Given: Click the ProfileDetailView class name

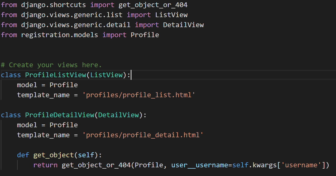Looking at the screenshot, I should tap(60, 115).
